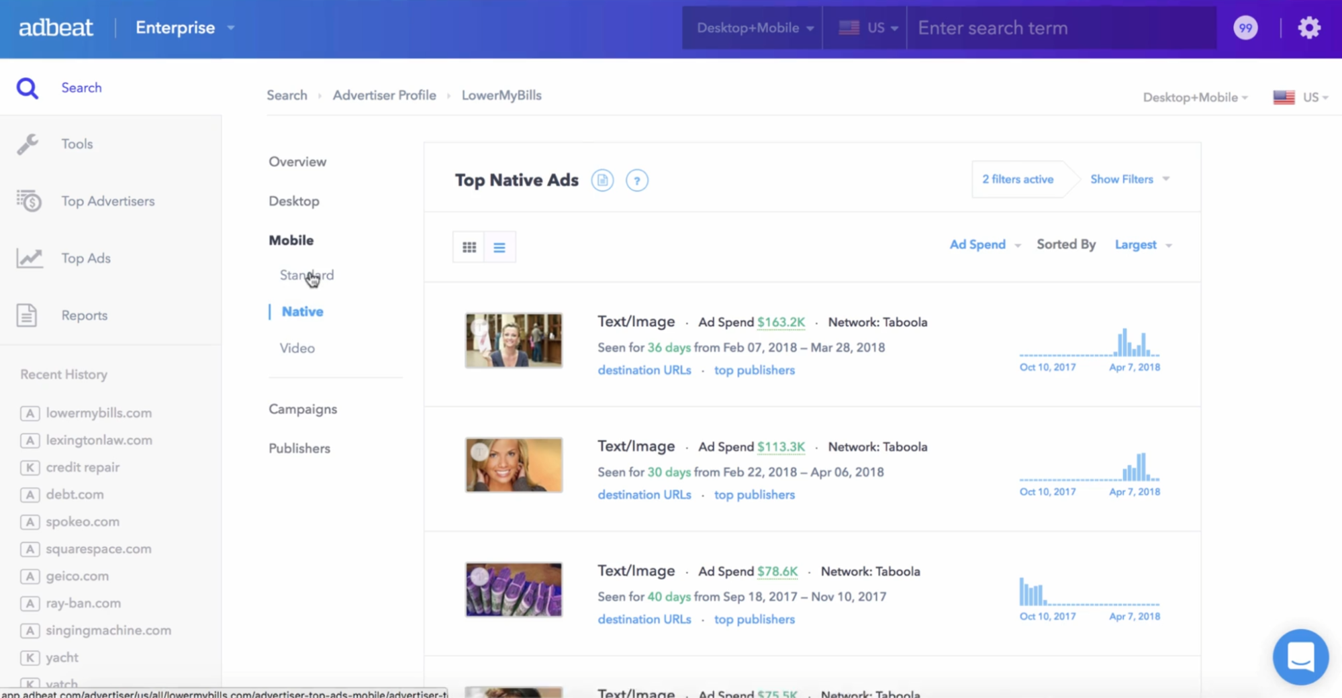Open the chat support bubble
Viewport: 1342px width, 698px height.
tap(1300, 656)
